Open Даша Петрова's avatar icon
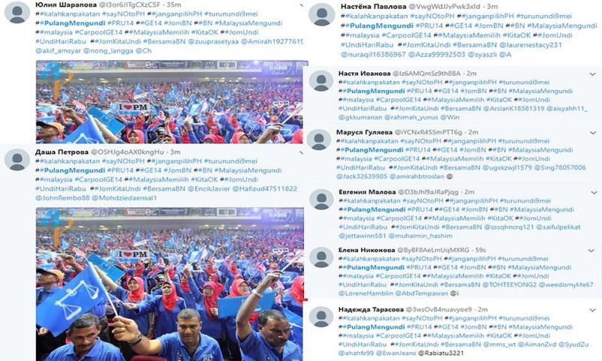Screen dimensions: 602x361 click(17, 160)
